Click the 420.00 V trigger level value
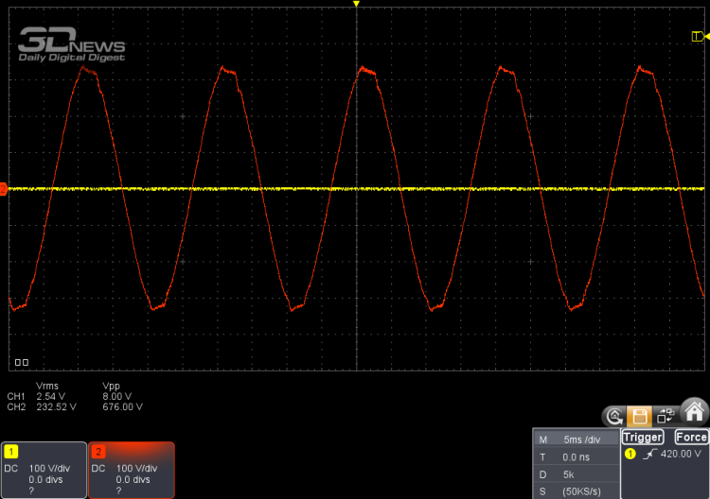Screen dimensions: 710x499 (681, 455)
